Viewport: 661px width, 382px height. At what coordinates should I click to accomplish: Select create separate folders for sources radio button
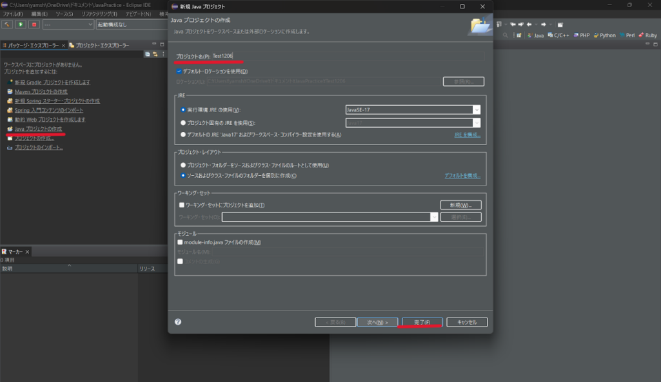coord(183,176)
